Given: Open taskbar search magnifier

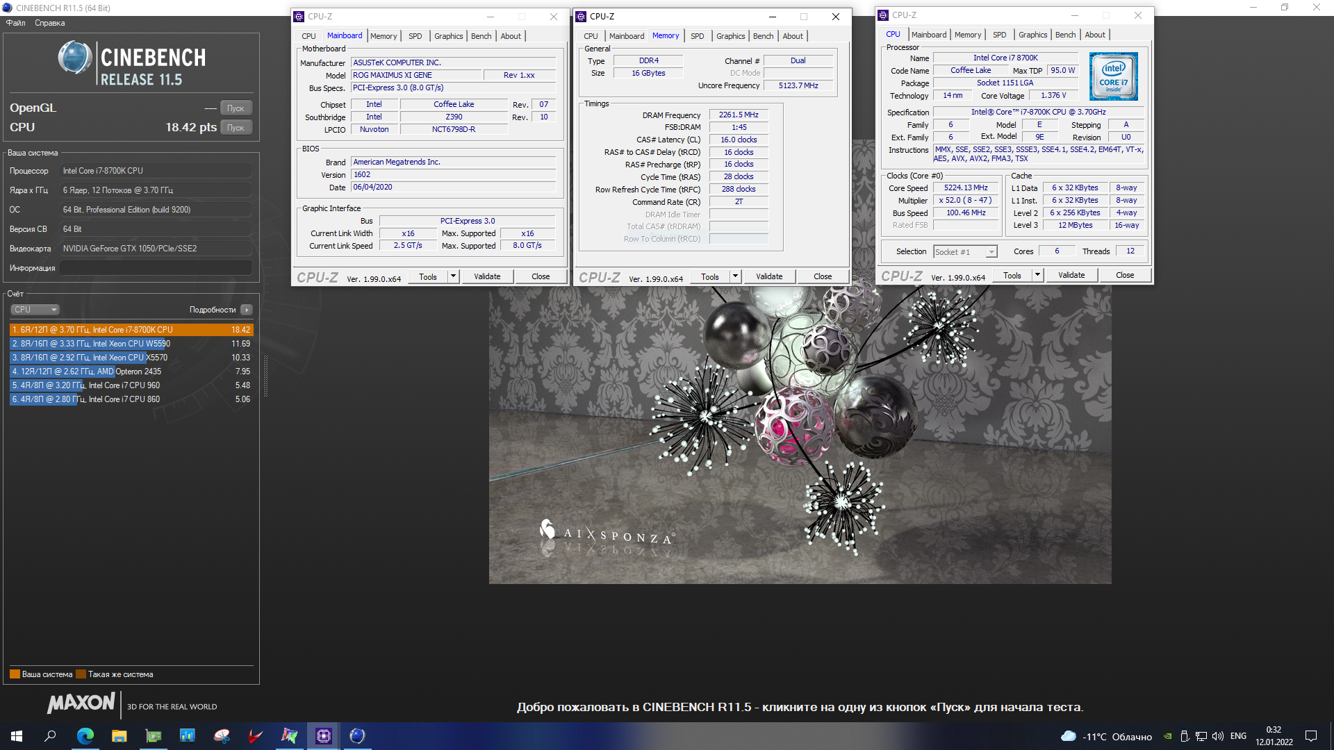Looking at the screenshot, I should (x=50, y=736).
